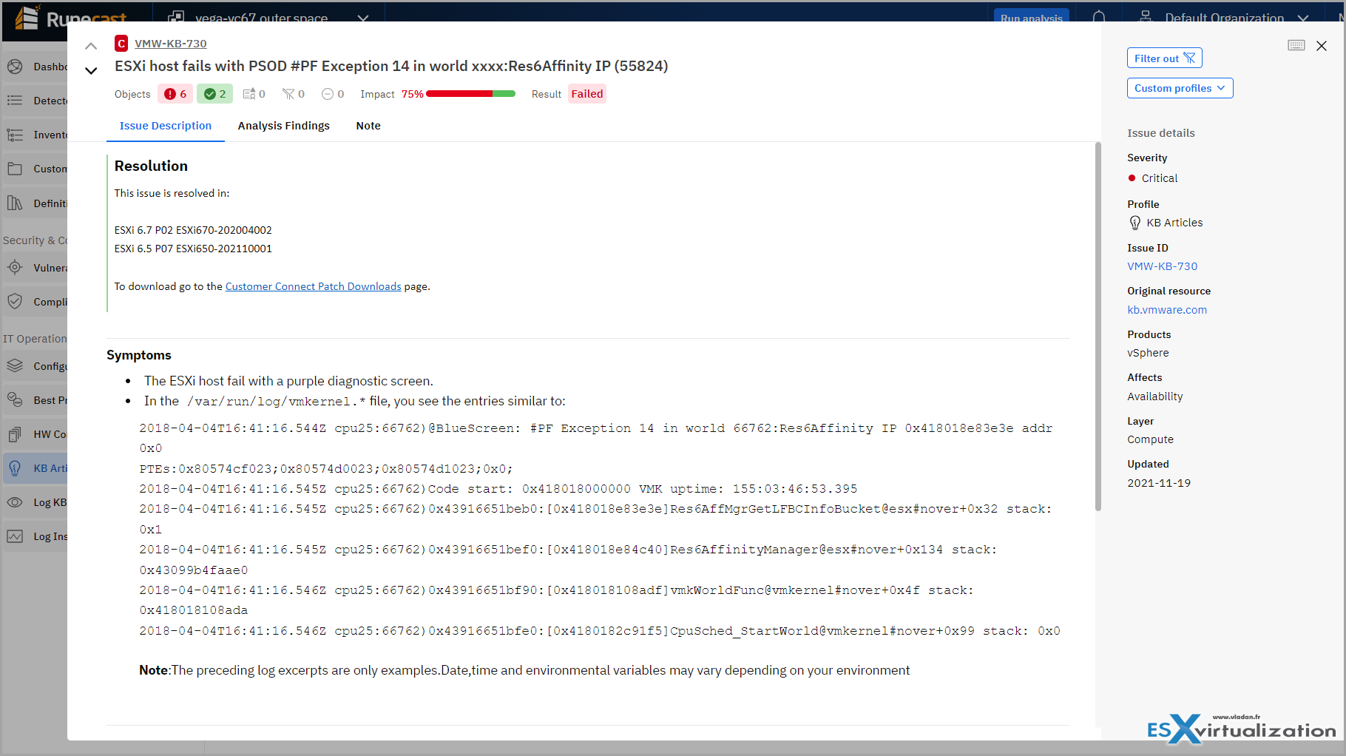Select the KB Articles lightbulb icon
The height and width of the screenshot is (756, 1346).
point(15,468)
